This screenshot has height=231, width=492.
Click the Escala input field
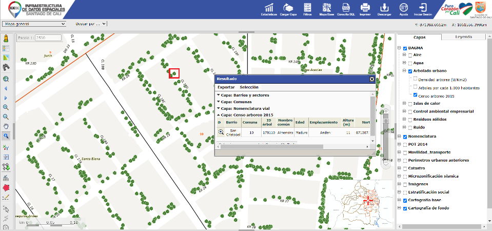tap(47, 38)
